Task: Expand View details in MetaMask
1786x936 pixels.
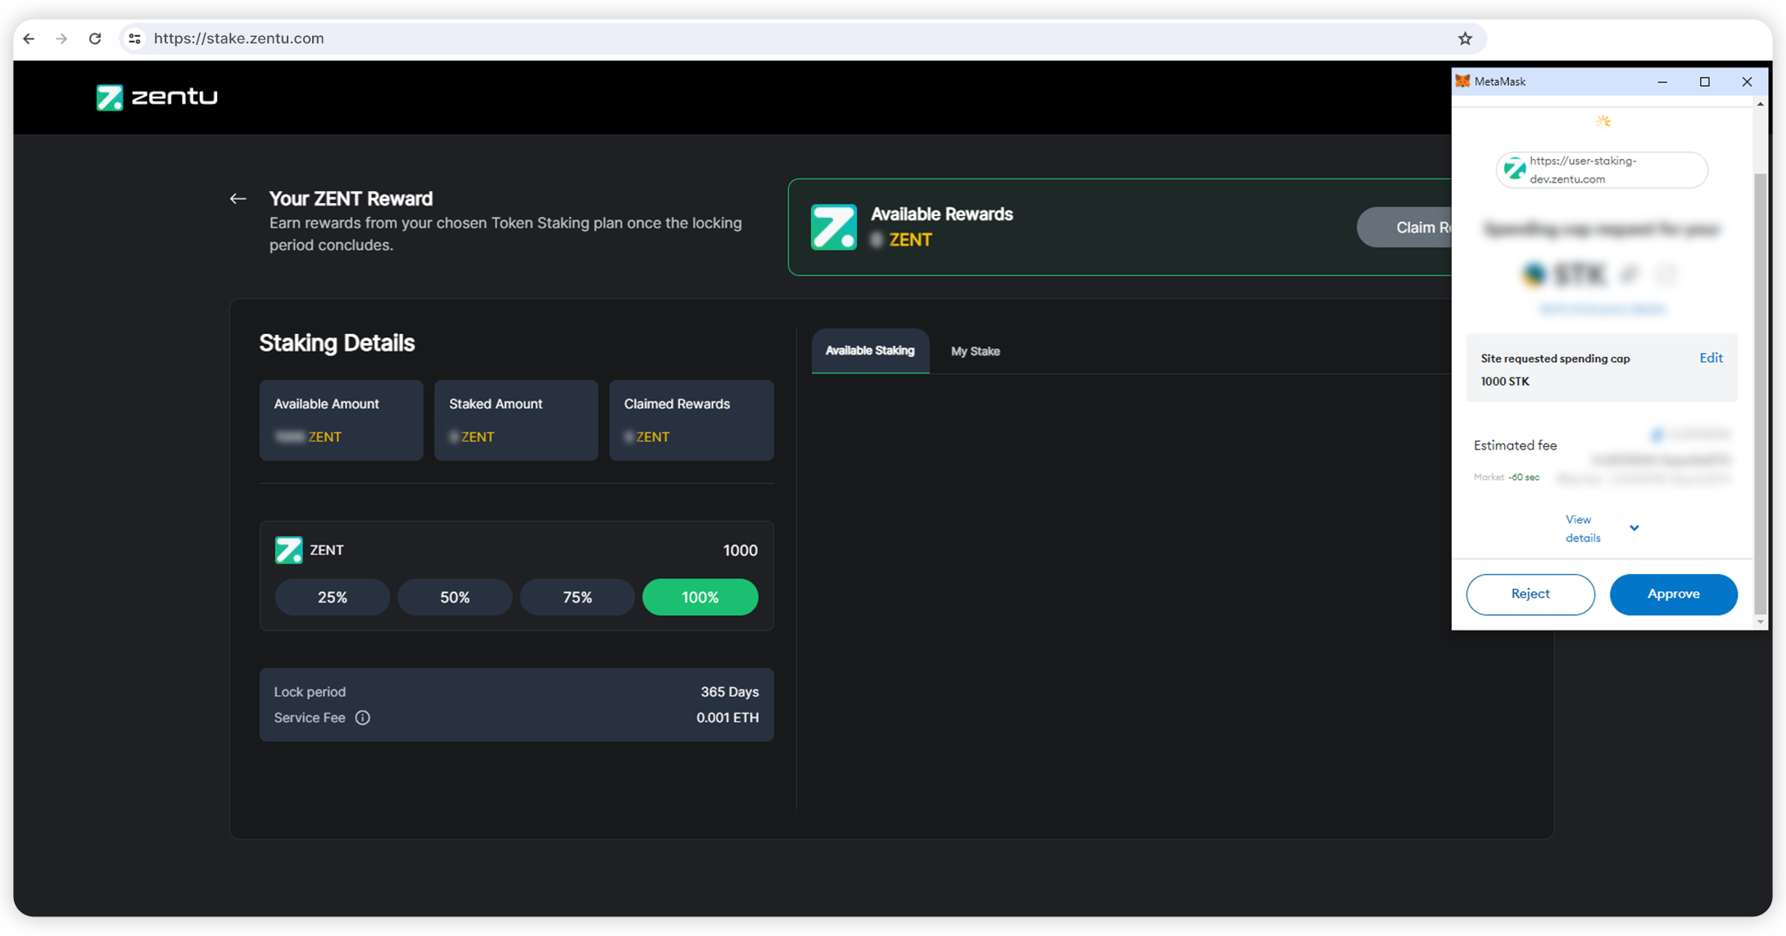Action: point(1582,528)
